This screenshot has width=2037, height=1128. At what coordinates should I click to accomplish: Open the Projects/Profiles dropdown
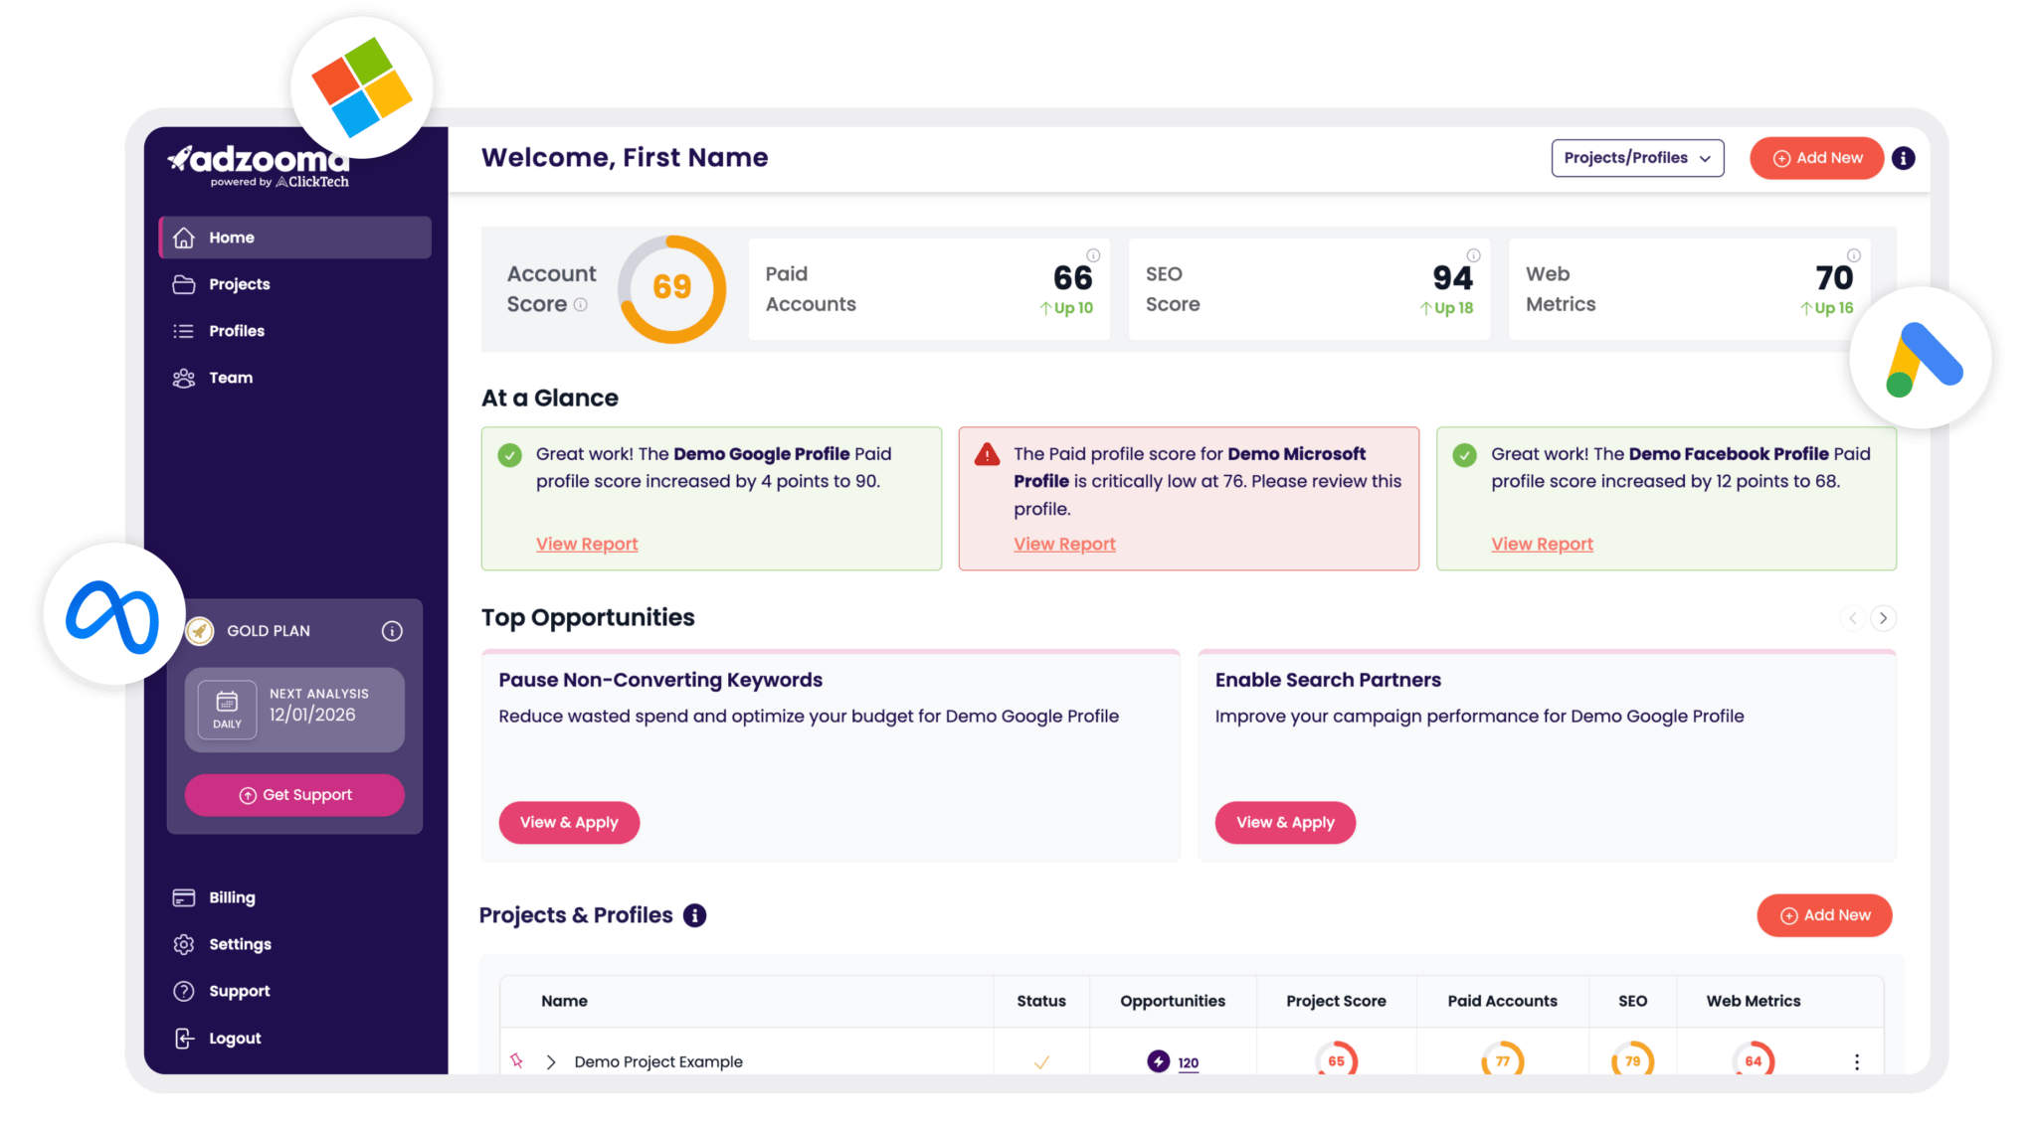pos(1636,158)
